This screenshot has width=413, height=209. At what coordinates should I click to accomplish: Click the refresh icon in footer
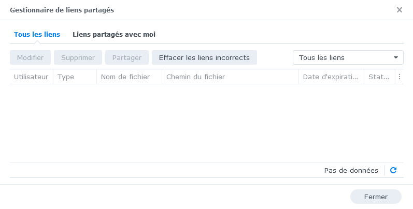393,170
